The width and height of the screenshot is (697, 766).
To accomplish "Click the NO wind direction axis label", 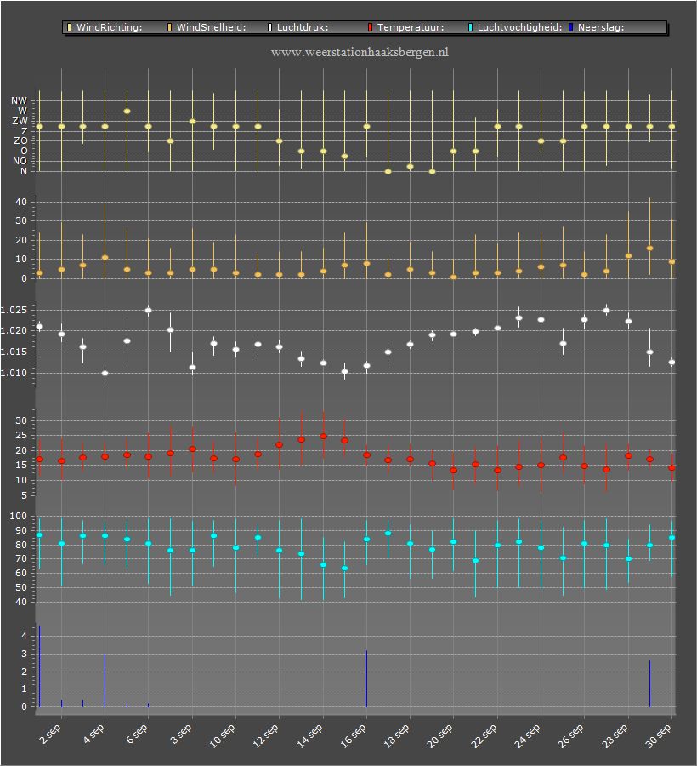I will (20, 161).
